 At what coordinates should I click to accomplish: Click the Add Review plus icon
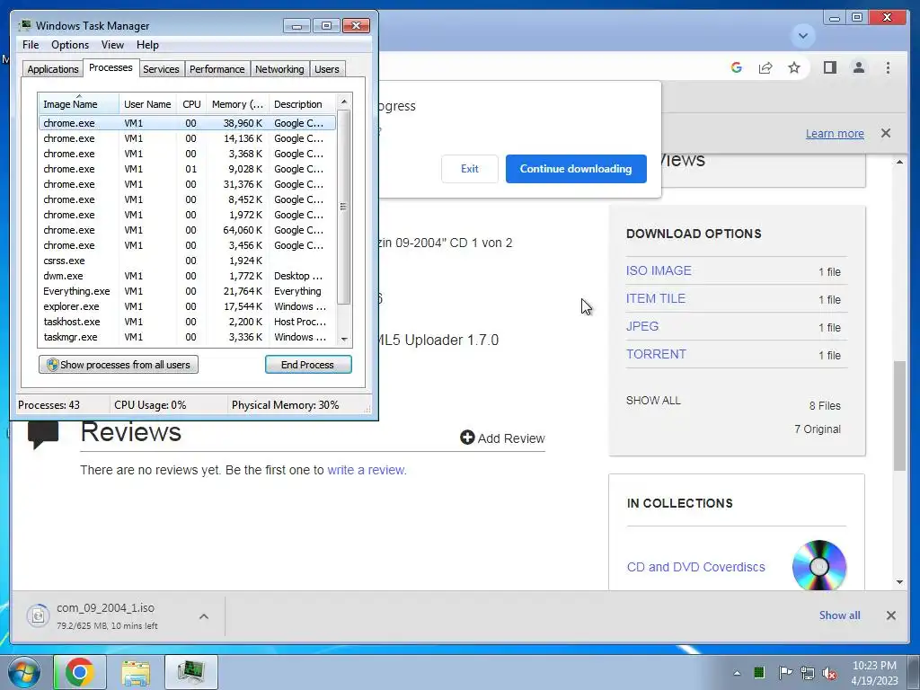point(467,438)
